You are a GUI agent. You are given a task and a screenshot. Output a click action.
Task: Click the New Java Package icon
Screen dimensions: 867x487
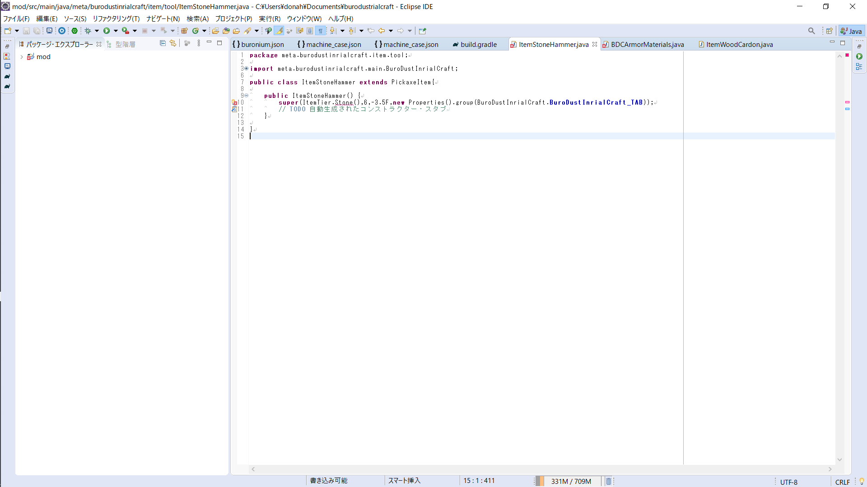(184, 31)
